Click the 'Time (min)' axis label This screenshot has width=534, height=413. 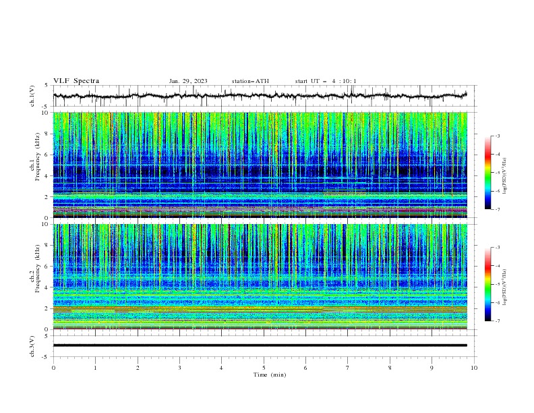coord(270,375)
